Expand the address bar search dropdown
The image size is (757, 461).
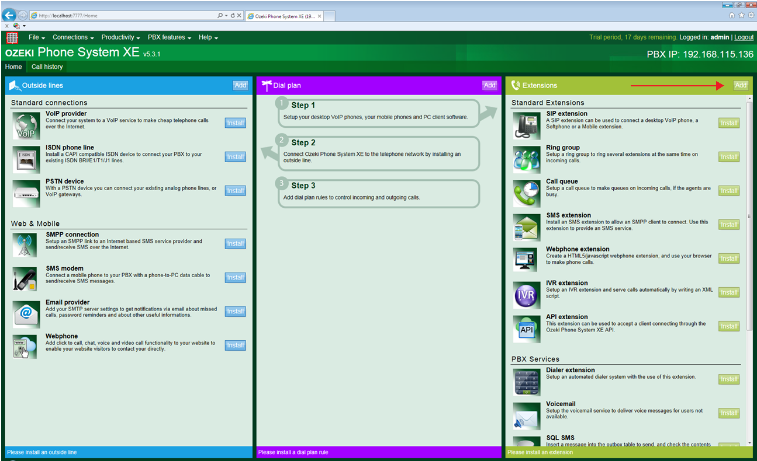[226, 16]
